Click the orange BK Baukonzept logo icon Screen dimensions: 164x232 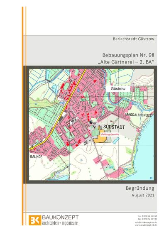35,220
